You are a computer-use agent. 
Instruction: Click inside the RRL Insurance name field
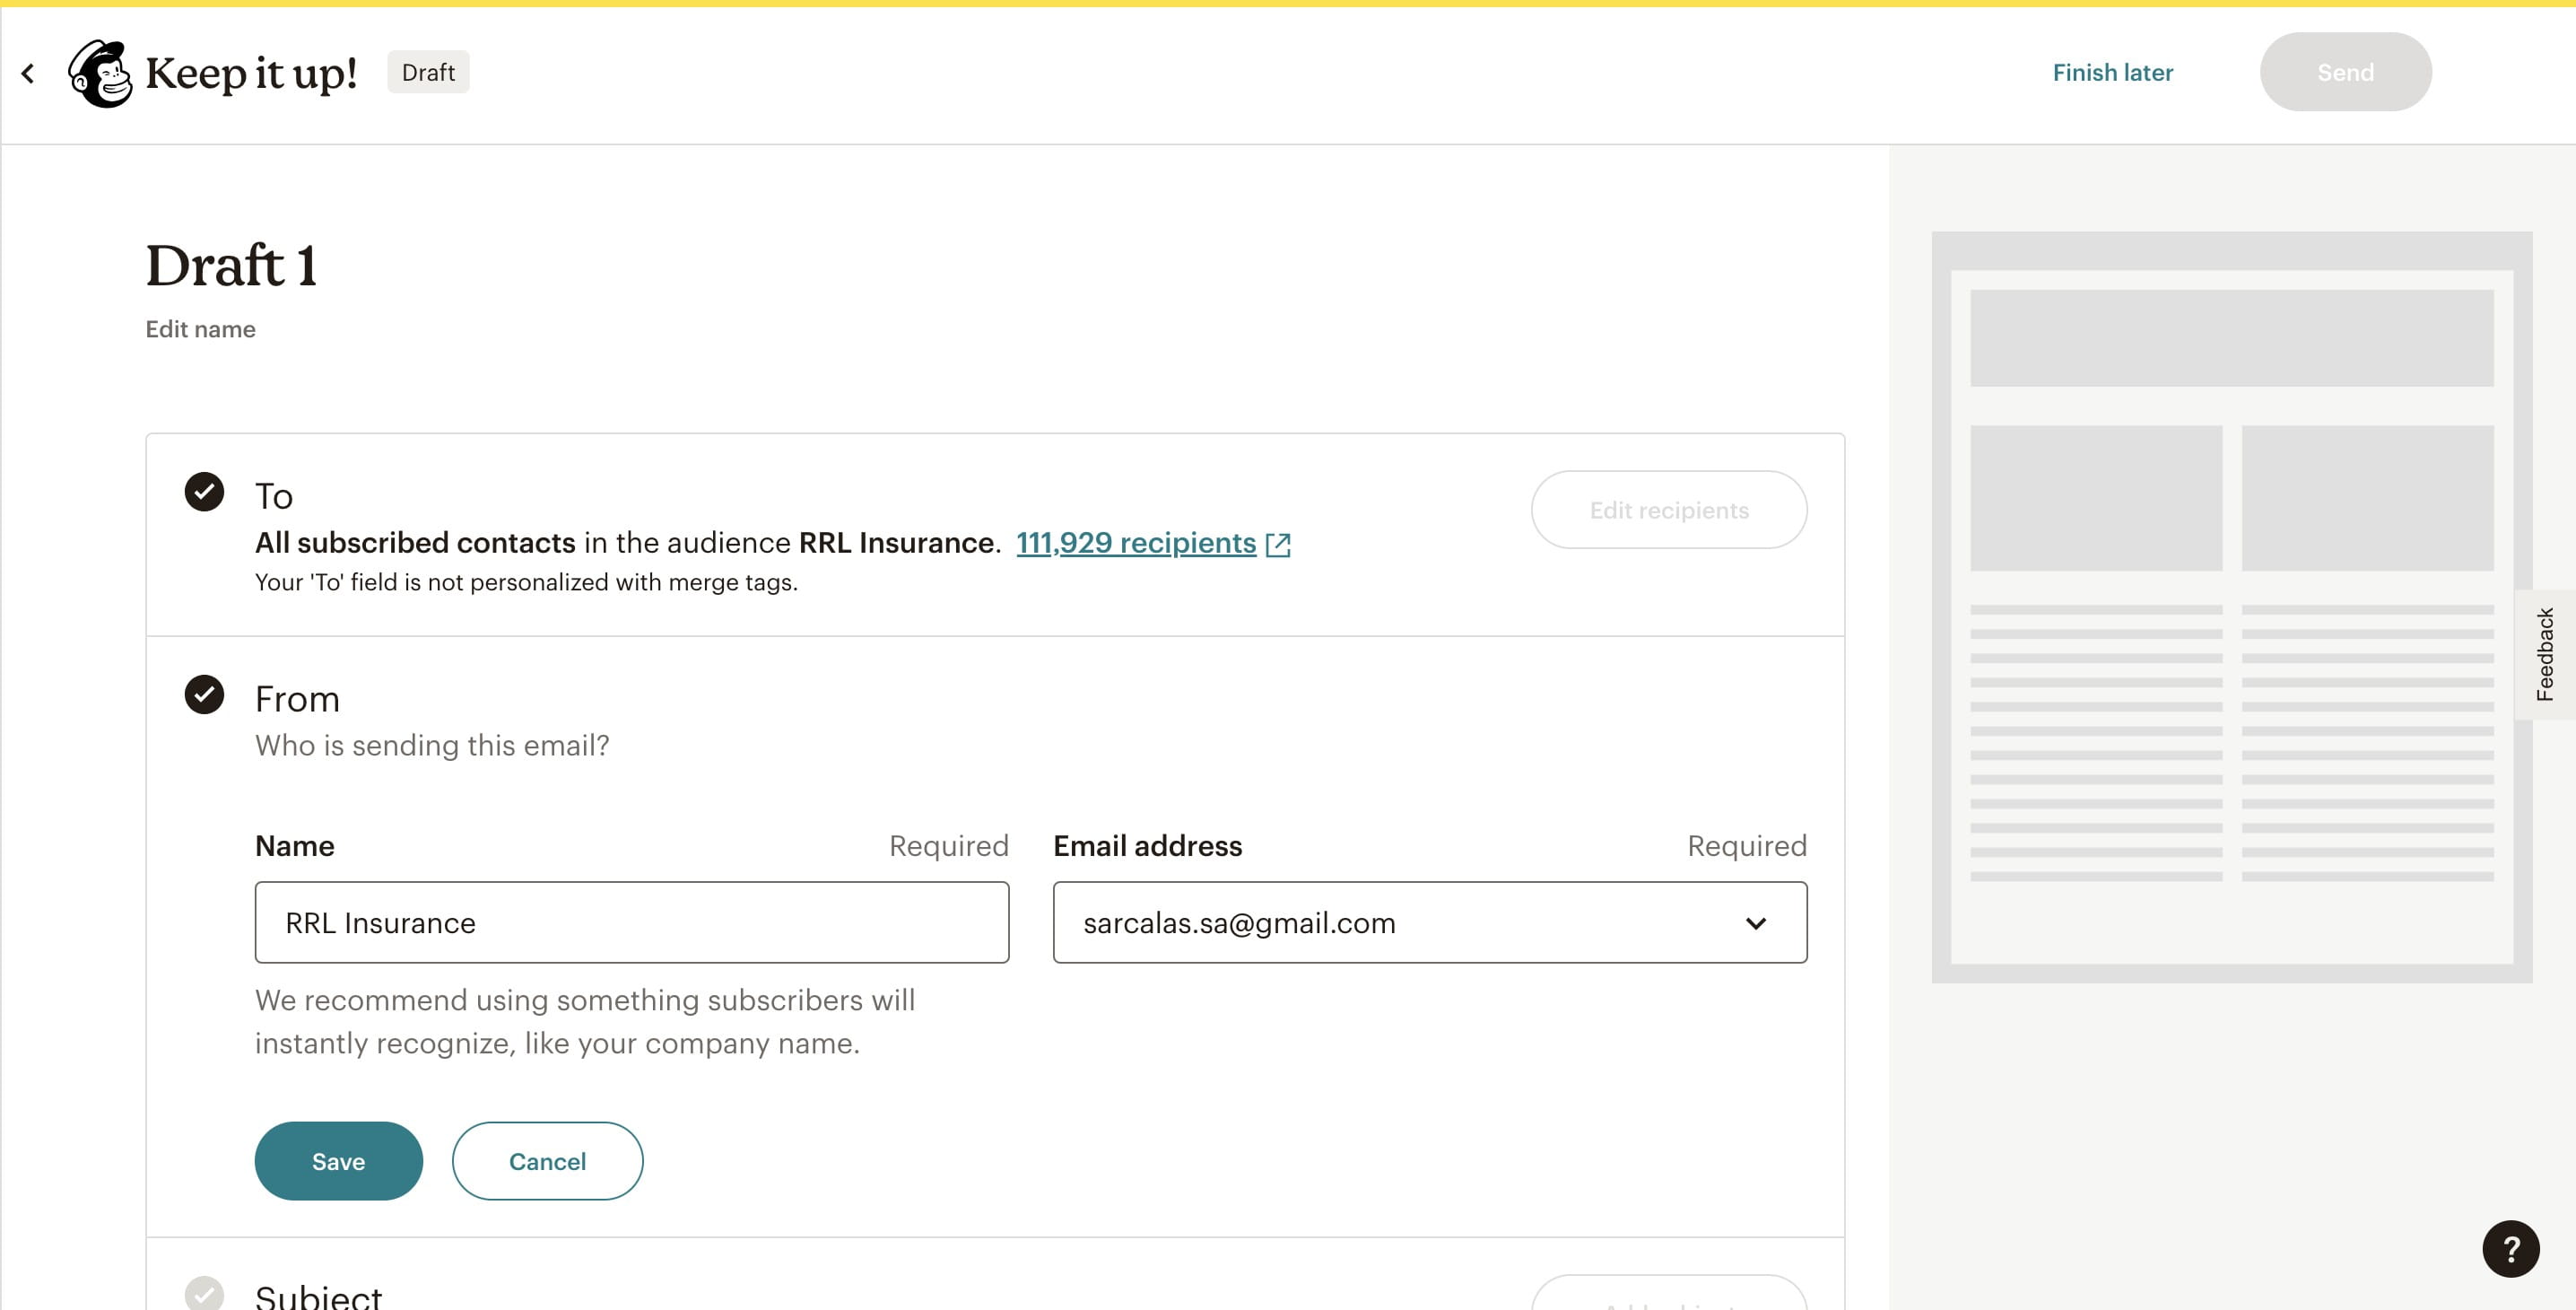(x=631, y=922)
